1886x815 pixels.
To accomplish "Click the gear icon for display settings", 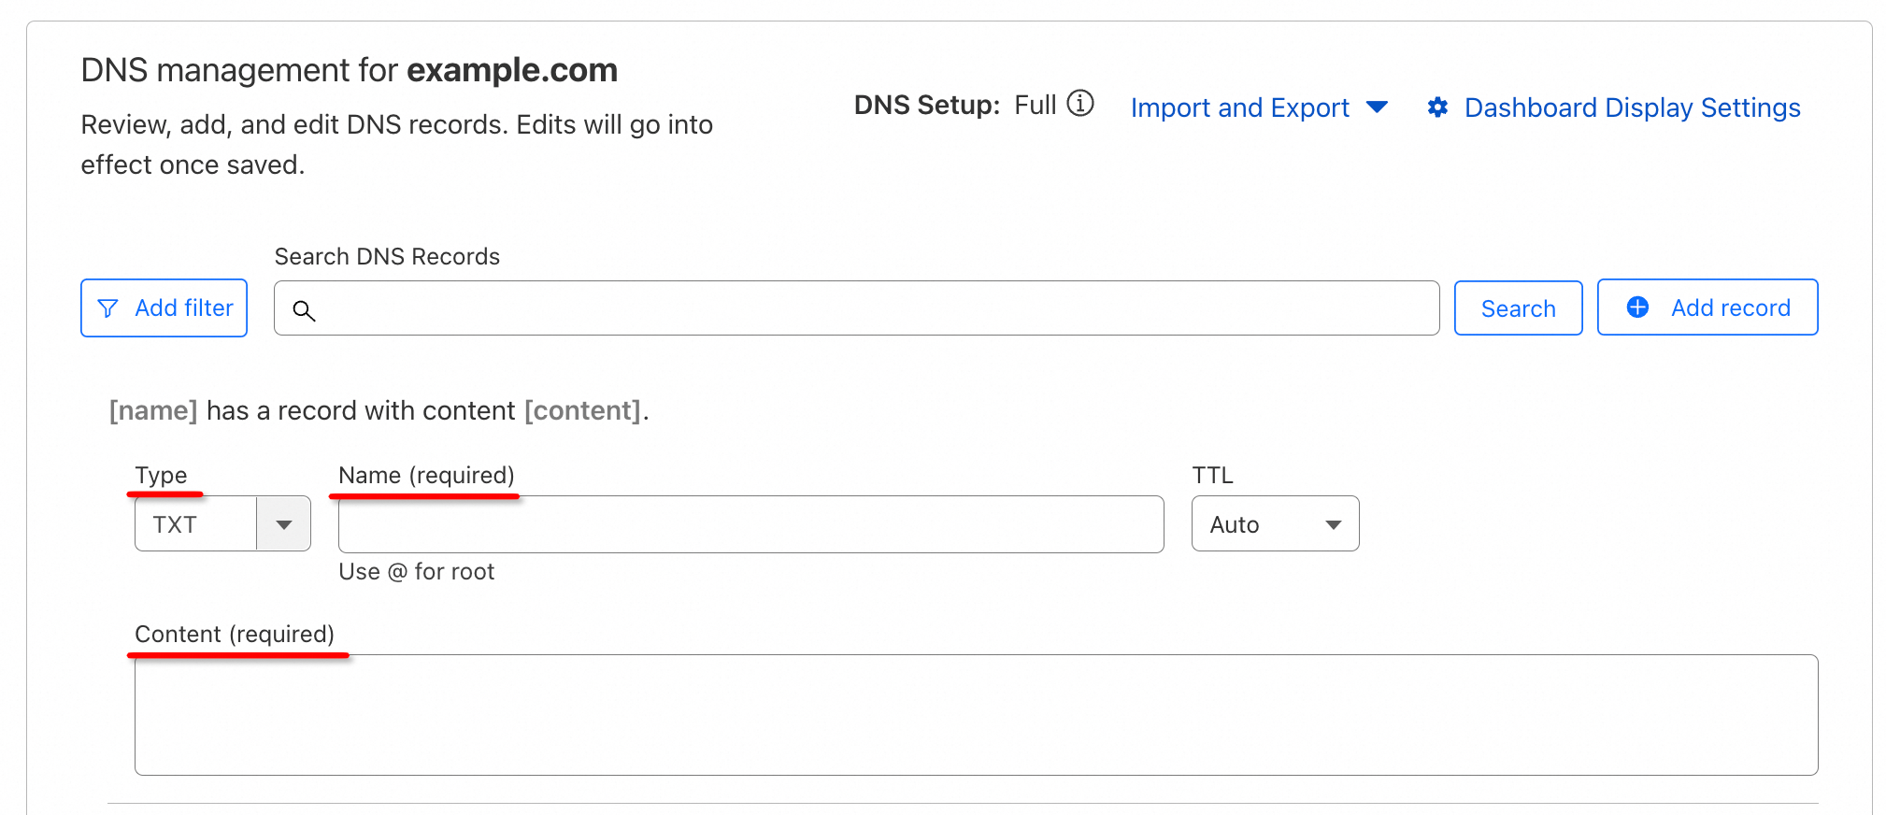I will pyautogui.click(x=1437, y=107).
